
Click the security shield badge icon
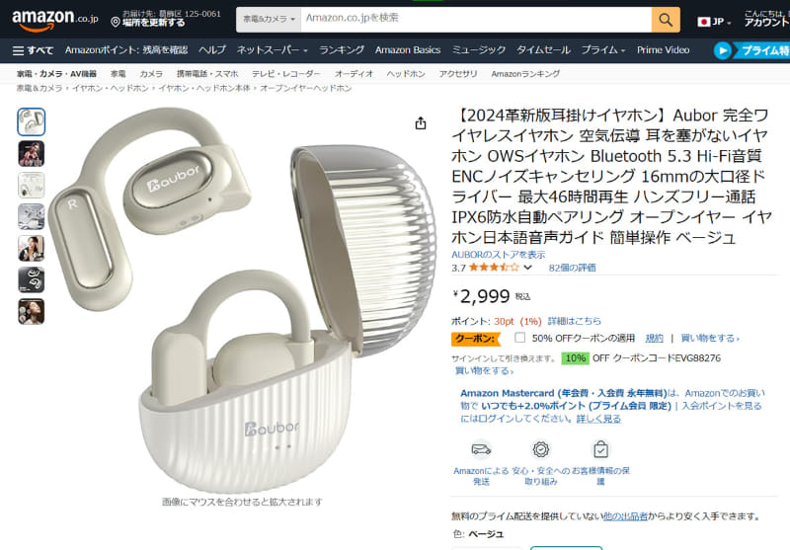coord(540,448)
